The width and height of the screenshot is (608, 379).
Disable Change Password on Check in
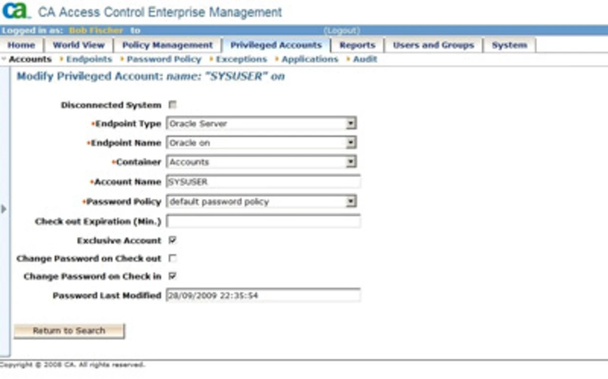coord(172,276)
